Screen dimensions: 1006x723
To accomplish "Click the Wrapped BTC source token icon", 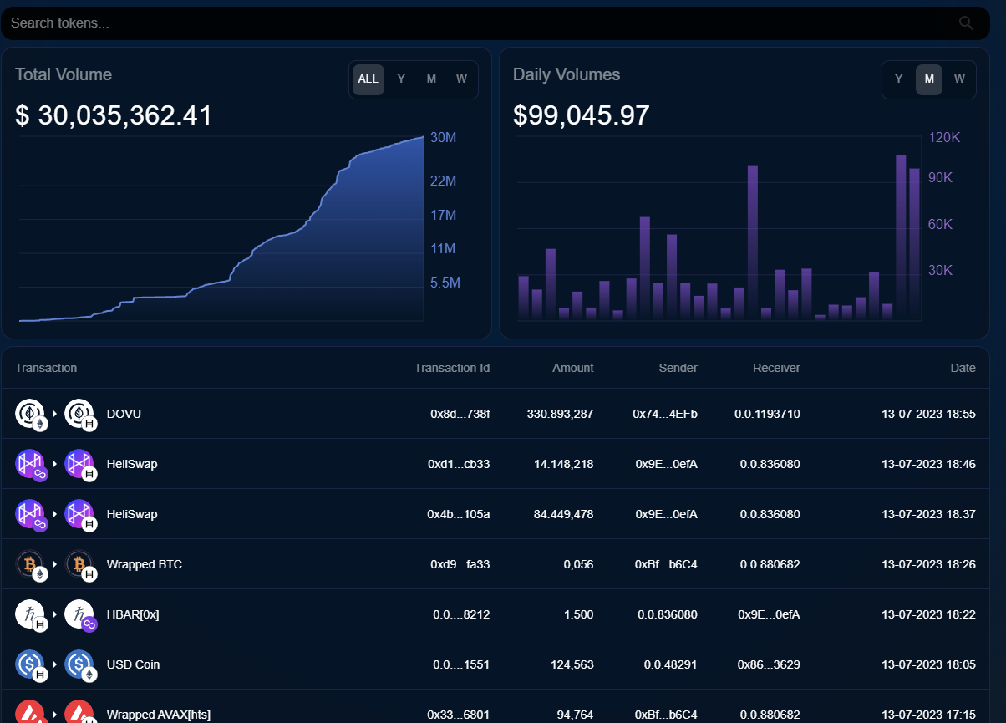I will point(30,564).
